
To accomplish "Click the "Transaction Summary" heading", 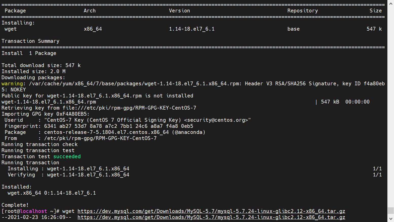I will (x=30, y=41).
